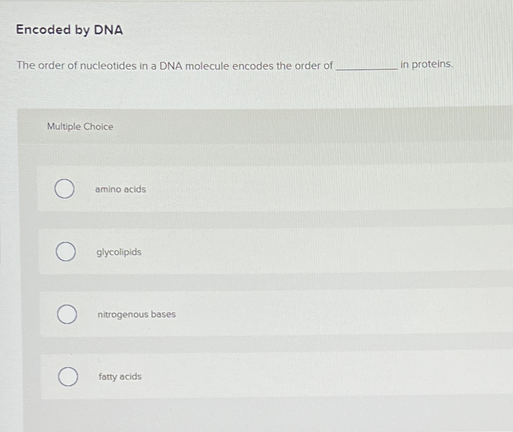Select the amino acids radio button
Screen dimensions: 513x432
pyautogui.click(x=65, y=189)
